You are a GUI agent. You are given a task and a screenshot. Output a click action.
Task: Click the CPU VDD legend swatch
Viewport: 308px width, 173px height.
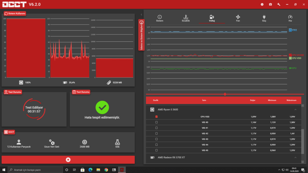coord(290,58)
